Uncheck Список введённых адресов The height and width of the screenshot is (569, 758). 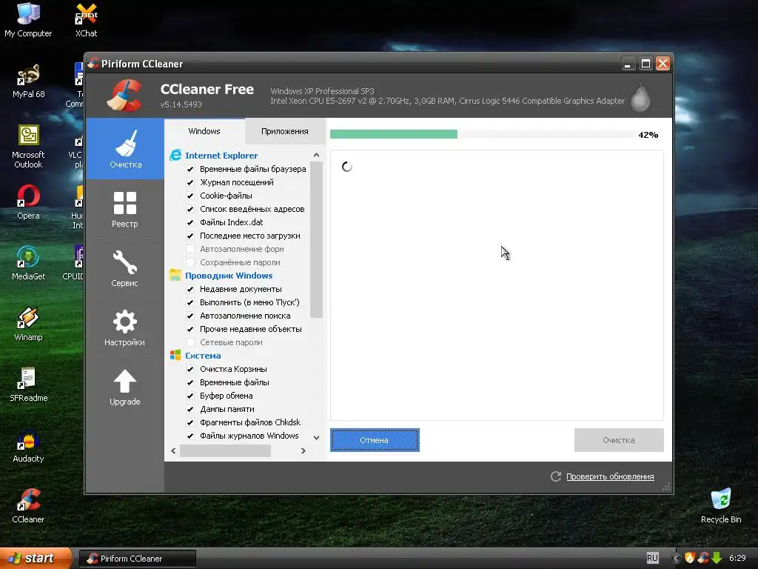click(190, 209)
